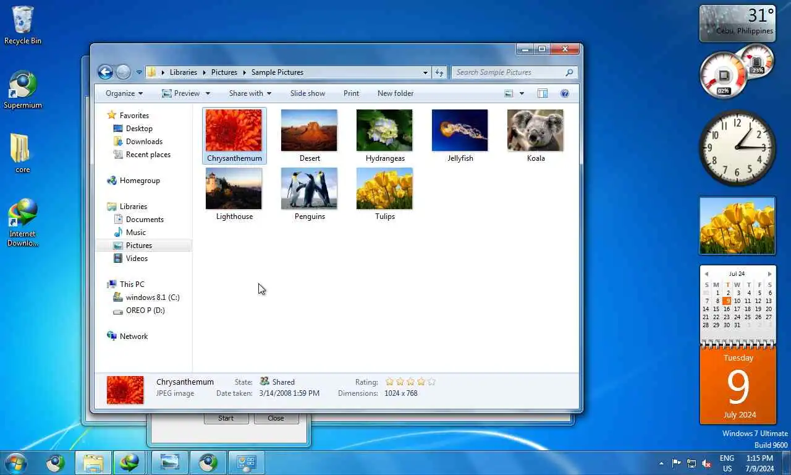Go back with the Explorer Back arrow
The height and width of the screenshot is (475, 791).
point(105,72)
